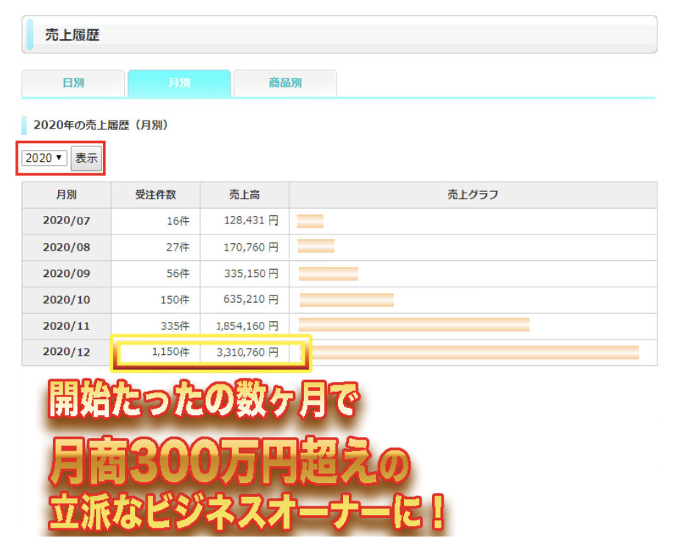Viewport: 689px width, 538px height.
Task: Click the 635,210 円 sales value
Action: (251, 299)
